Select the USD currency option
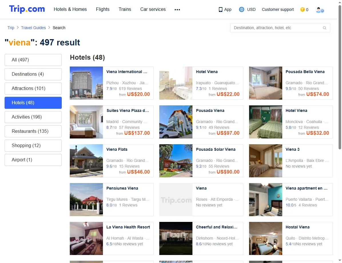This screenshot has width=342, height=263. pyautogui.click(x=251, y=9)
